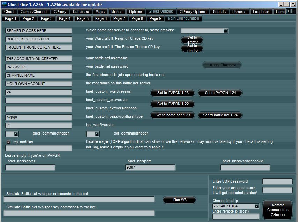The image size is (298, 222).
Task: Go to Page 4 subtab
Action: pyautogui.click(x=65, y=18)
